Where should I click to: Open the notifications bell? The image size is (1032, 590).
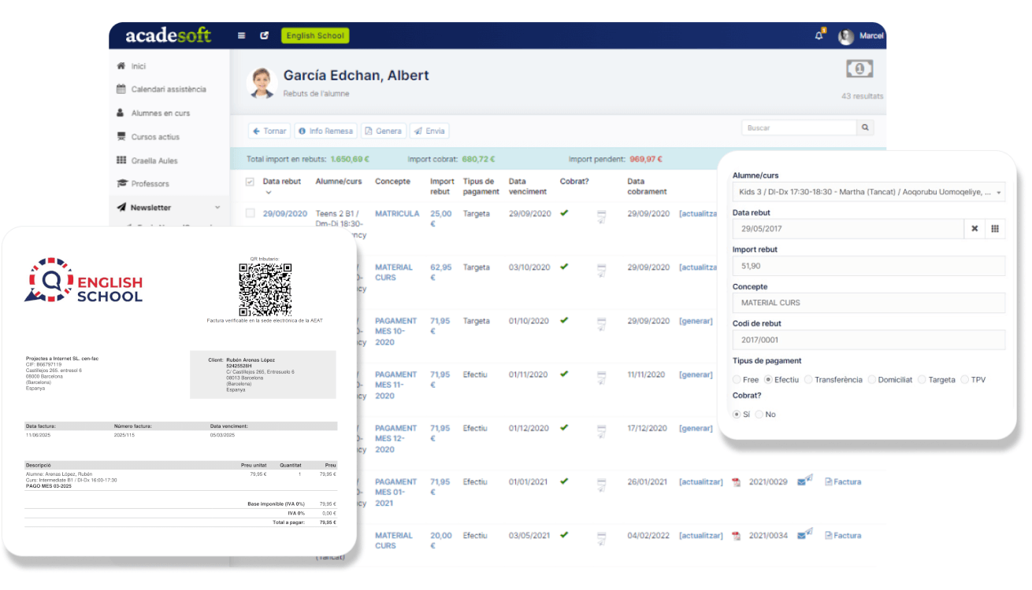(819, 35)
